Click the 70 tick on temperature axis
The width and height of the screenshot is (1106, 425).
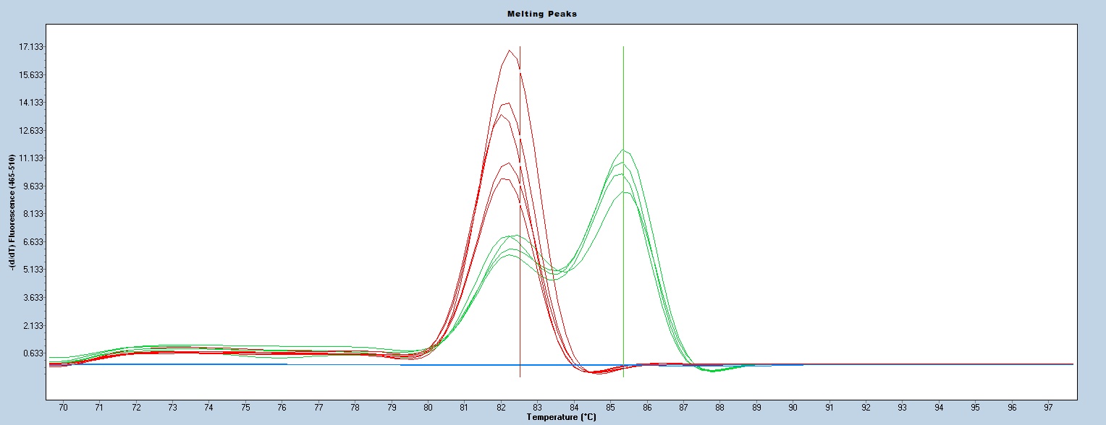63,408
